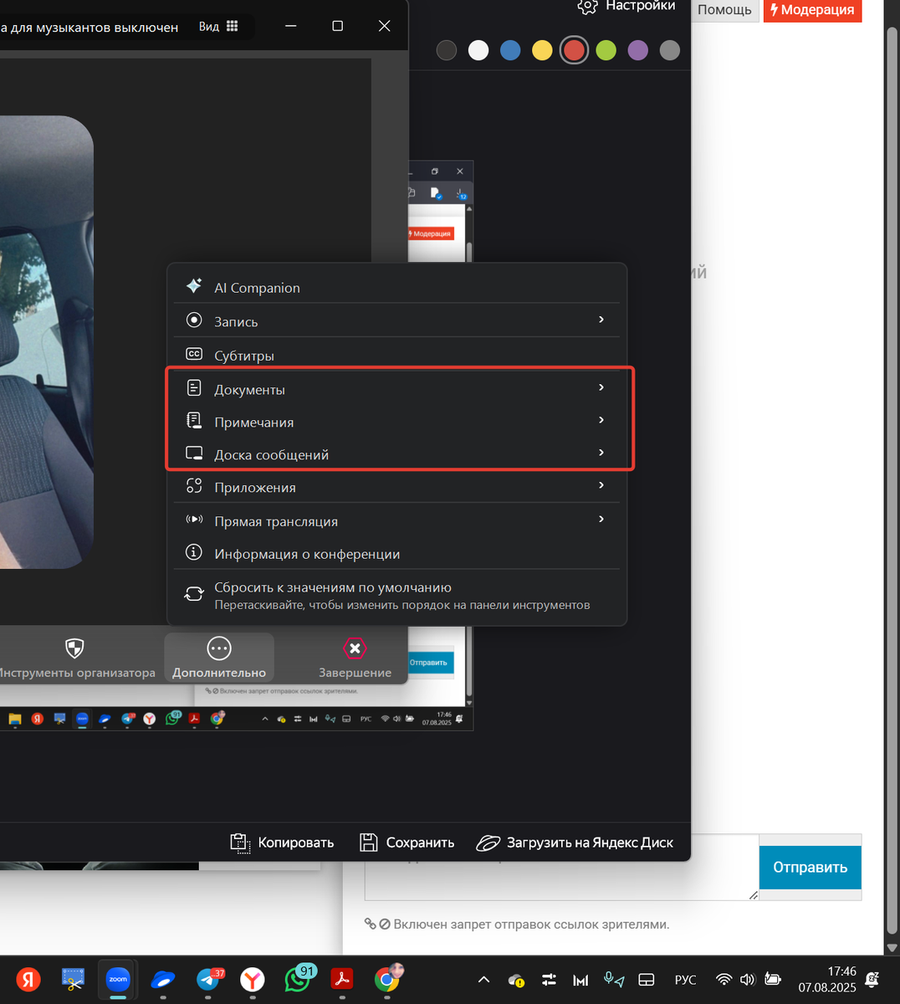Screen dimensions: 900x1004
Task: Show hidden tray icons chevron
Action: (x=483, y=979)
